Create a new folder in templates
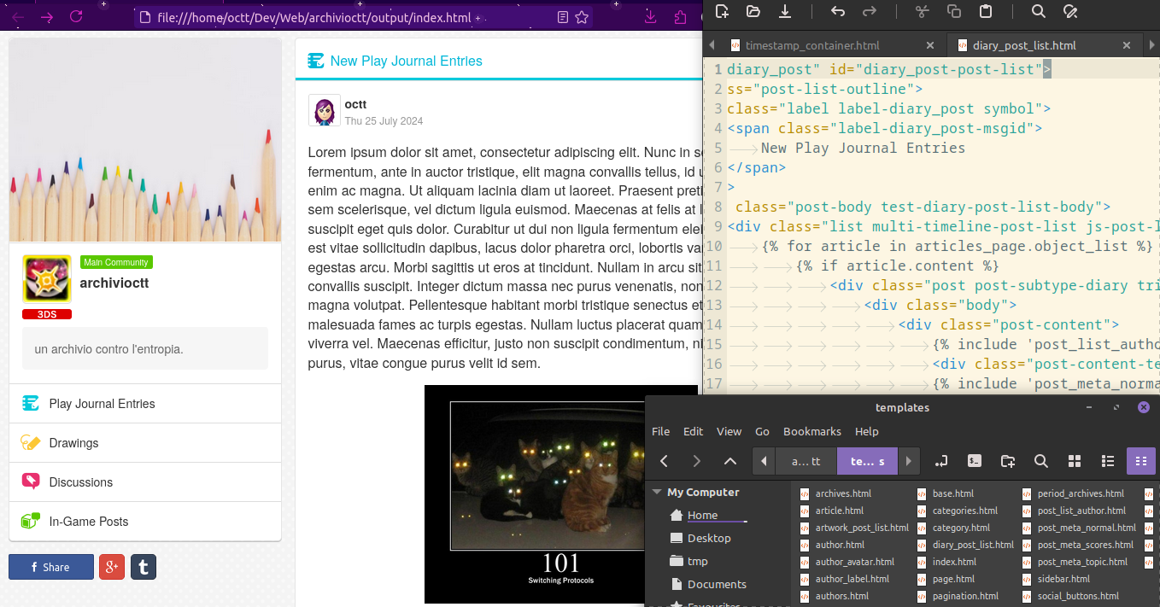The image size is (1160, 607). point(1008,461)
